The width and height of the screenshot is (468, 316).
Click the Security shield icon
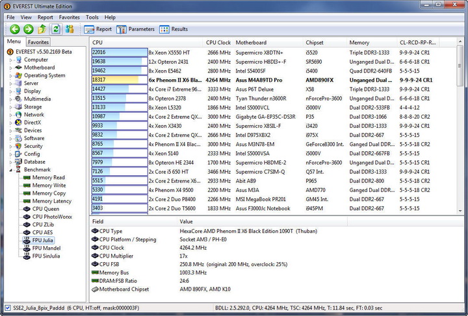[x=18, y=146]
